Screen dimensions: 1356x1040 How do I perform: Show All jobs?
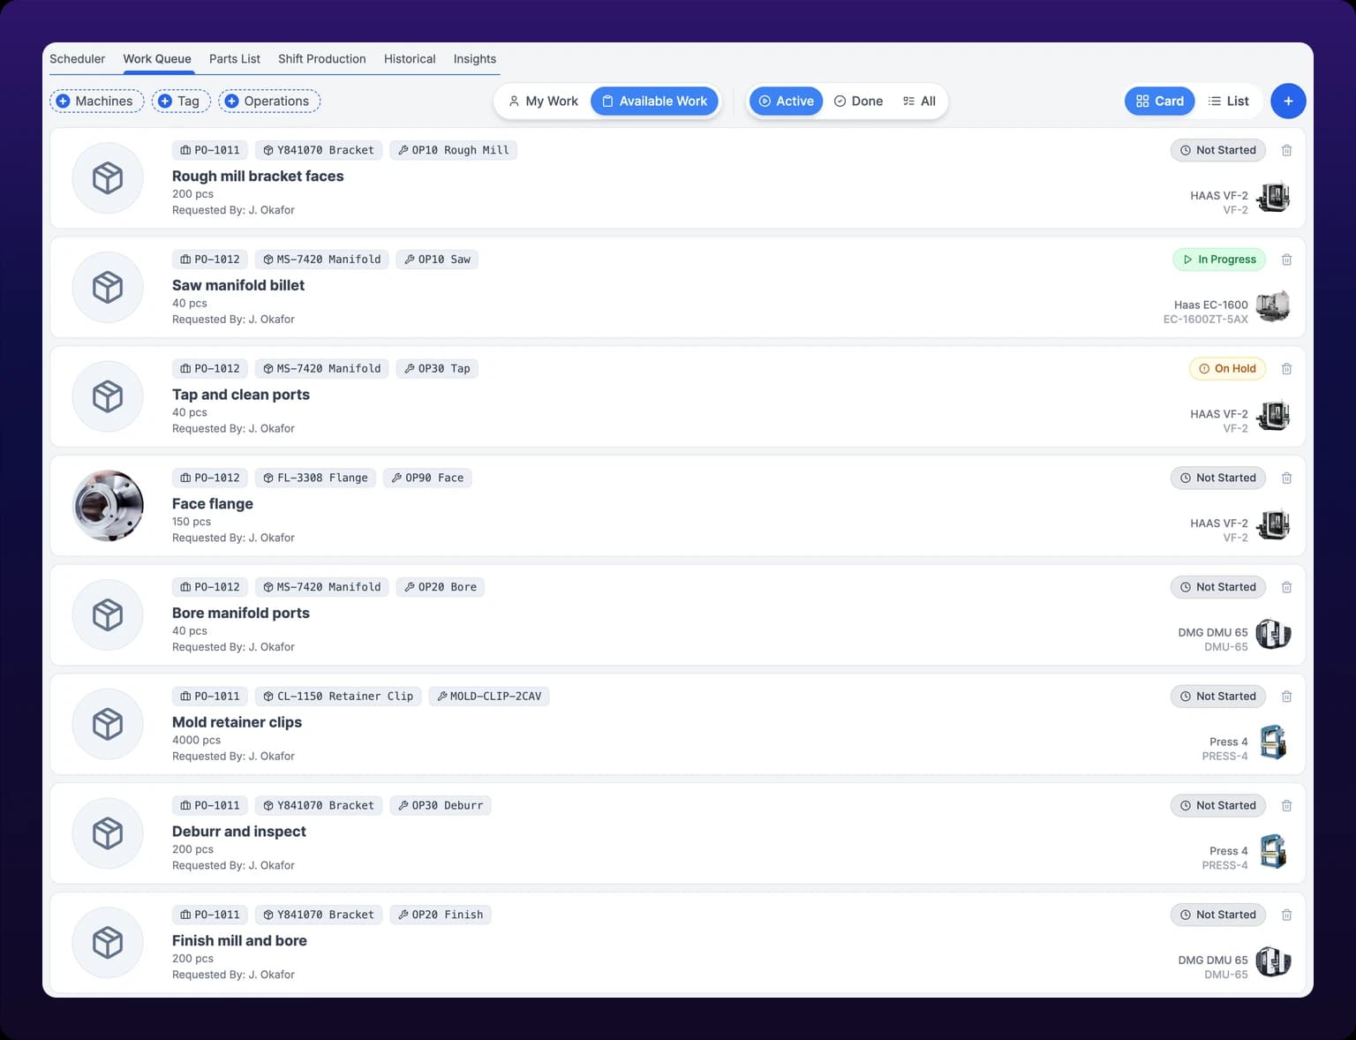point(919,101)
